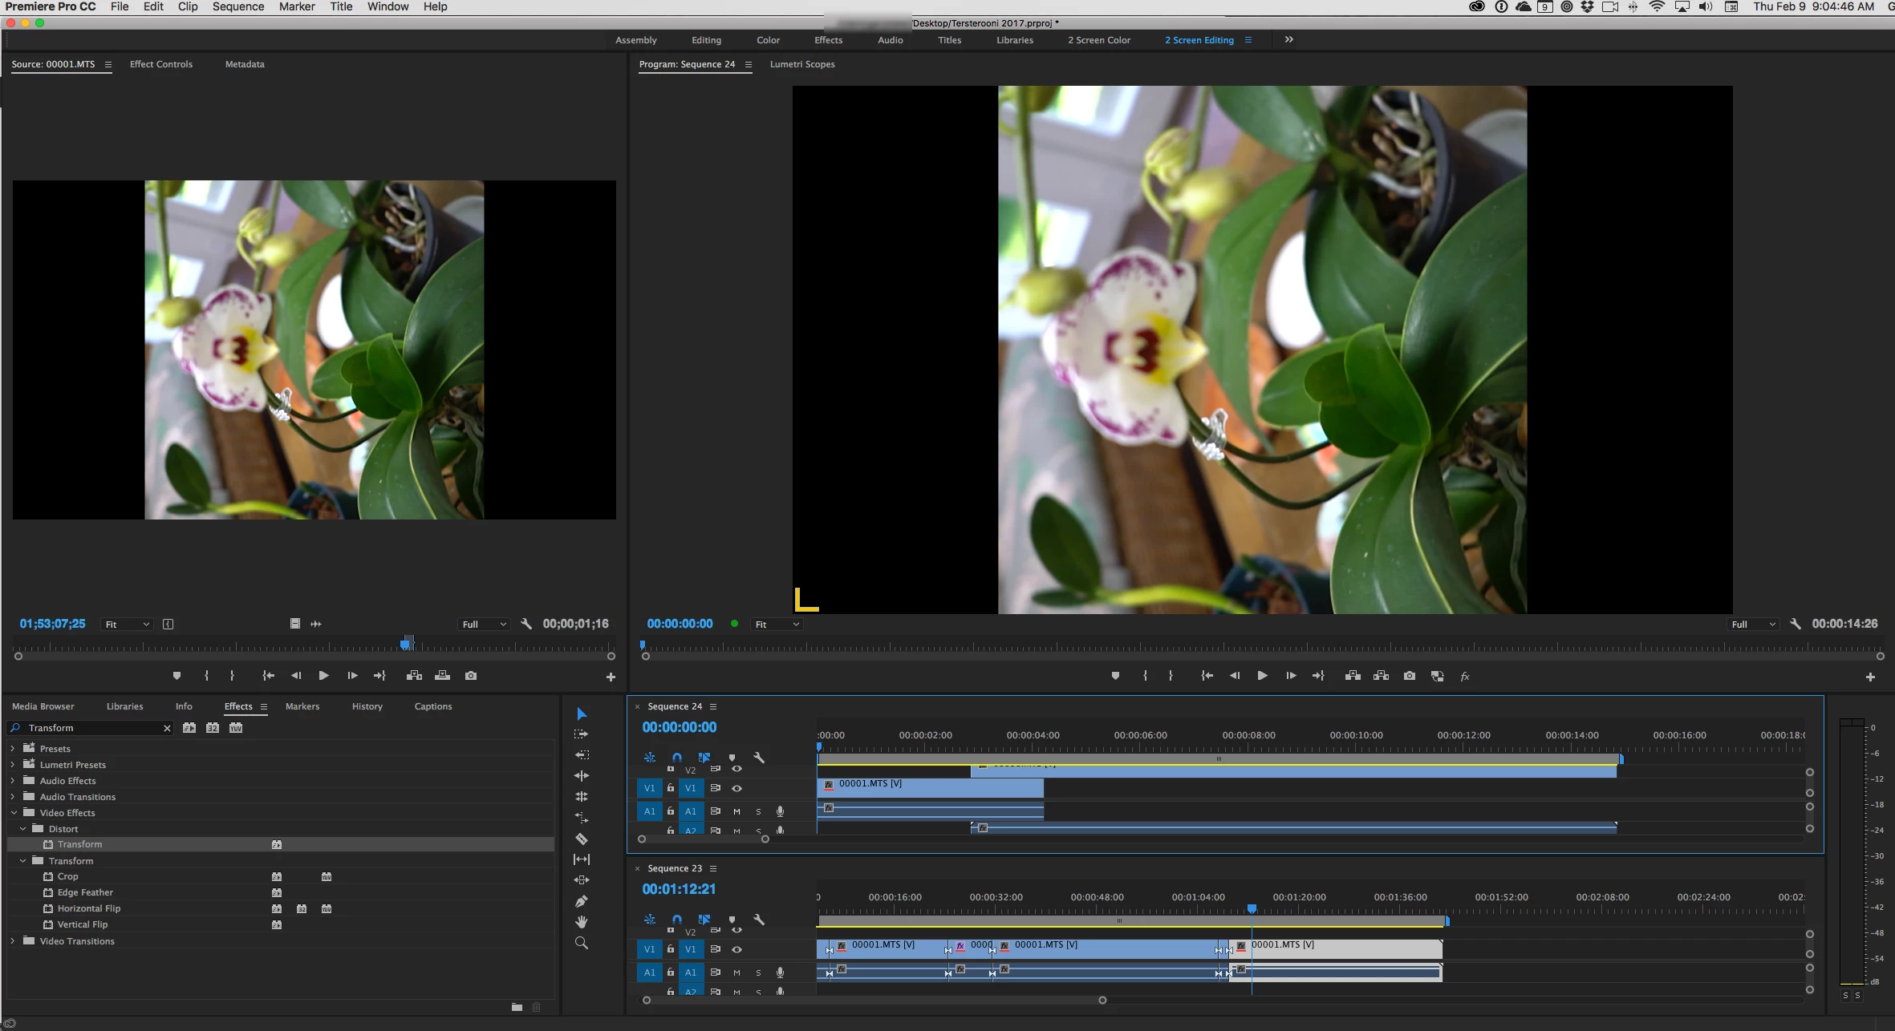
Task: Open Program monitor settings wrench
Action: 1796,624
